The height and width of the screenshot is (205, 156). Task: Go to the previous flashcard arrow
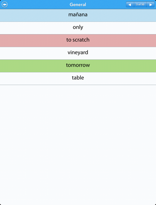coord(130,5)
